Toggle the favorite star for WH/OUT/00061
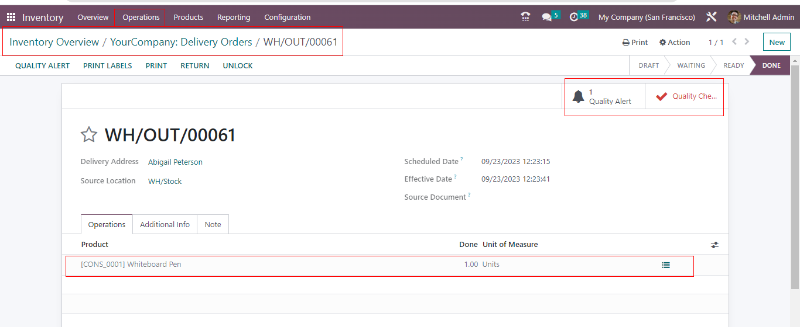 pyautogui.click(x=89, y=135)
